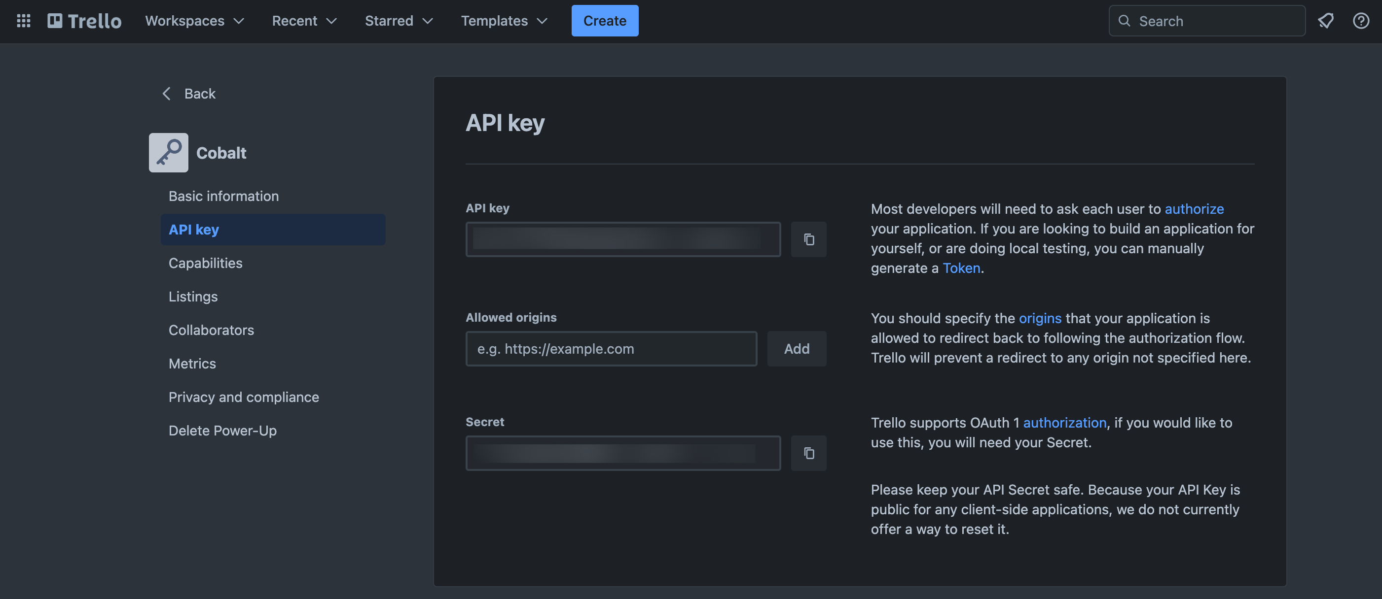
Task: Follow the Token link
Action: (961, 268)
